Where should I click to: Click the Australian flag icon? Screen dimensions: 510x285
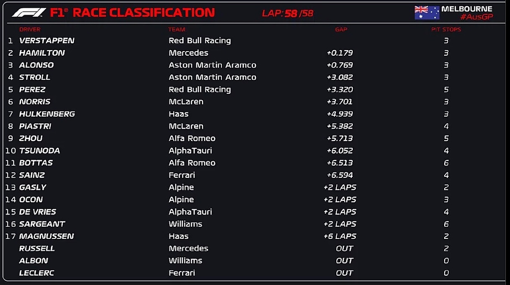pos(427,13)
